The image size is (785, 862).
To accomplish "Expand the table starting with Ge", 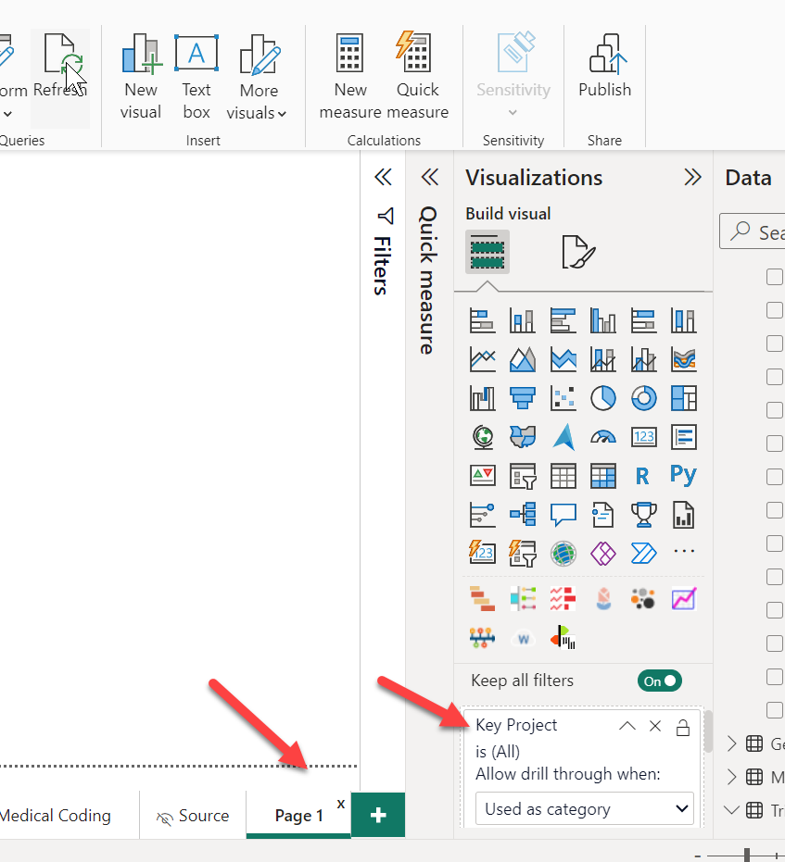I will coord(731,743).
